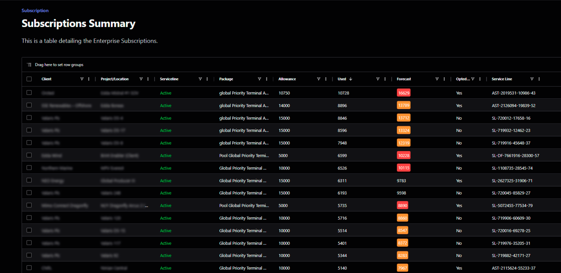Open filter icon for Client column

pyautogui.click(x=82, y=79)
